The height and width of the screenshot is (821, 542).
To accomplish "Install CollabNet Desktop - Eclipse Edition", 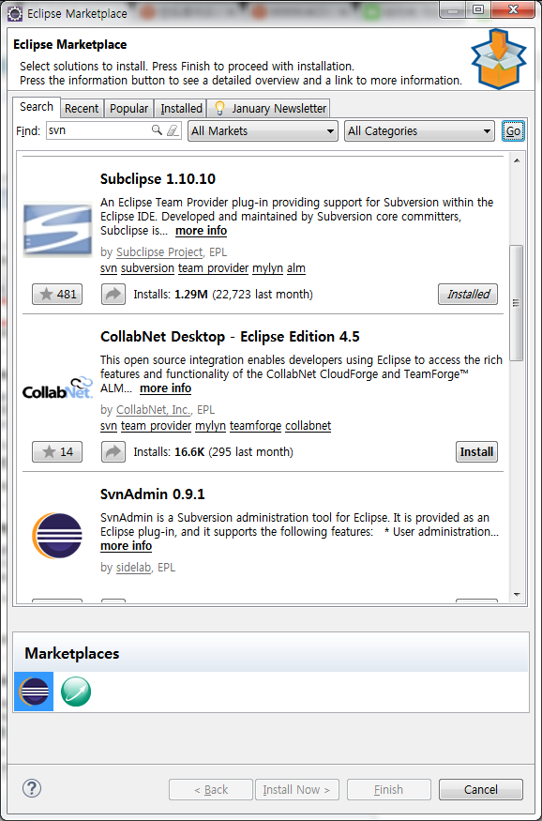I will [x=476, y=452].
